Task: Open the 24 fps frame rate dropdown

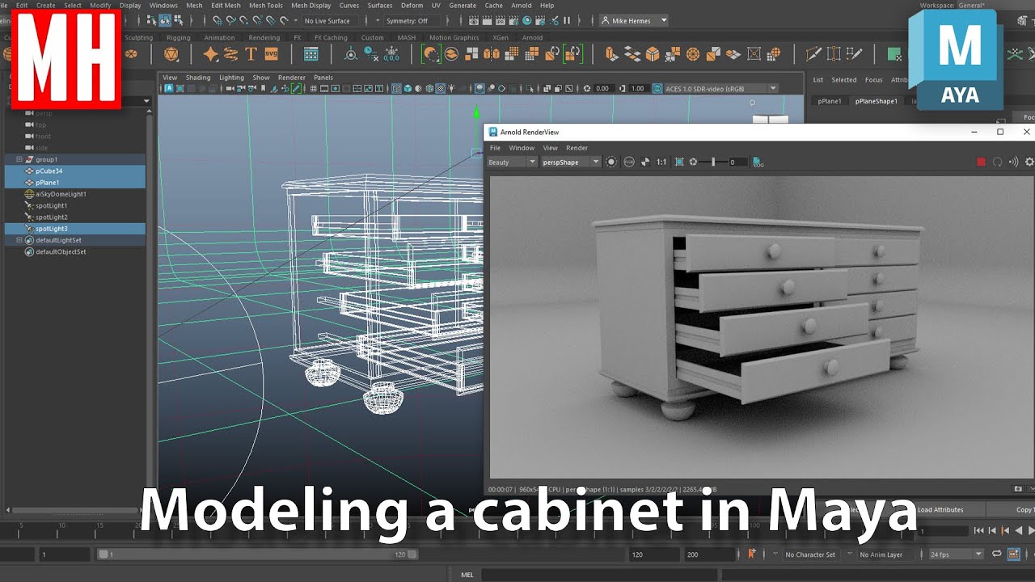Action: (x=955, y=555)
